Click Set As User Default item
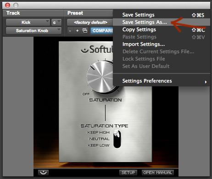This screenshot has height=179, width=212. (x=162, y=66)
